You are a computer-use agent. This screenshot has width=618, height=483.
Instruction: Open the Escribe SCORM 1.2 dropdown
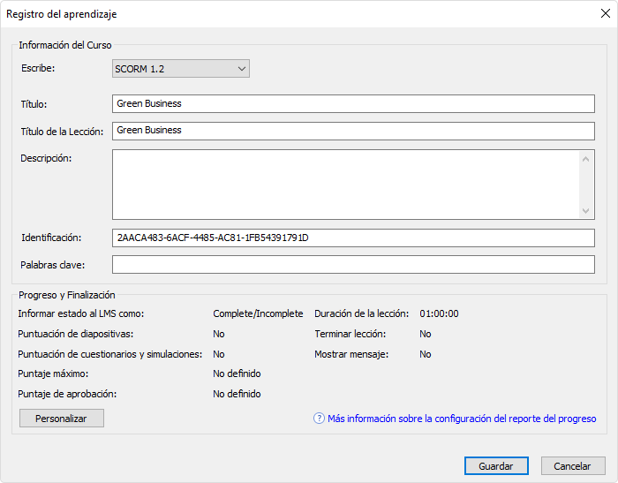[180, 69]
